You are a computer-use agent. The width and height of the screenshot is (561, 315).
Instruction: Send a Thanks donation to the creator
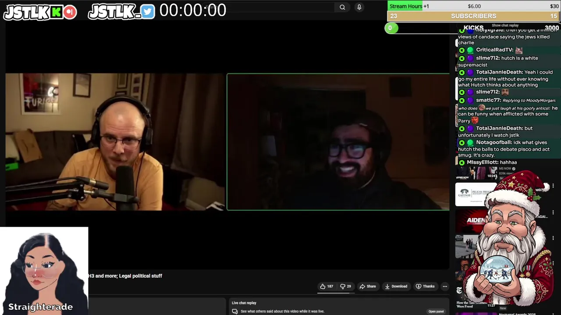425,287
